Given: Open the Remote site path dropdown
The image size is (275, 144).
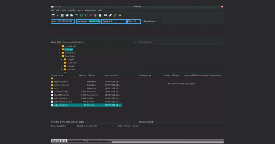Looking at the screenshot, I should click(x=222, y=42).
